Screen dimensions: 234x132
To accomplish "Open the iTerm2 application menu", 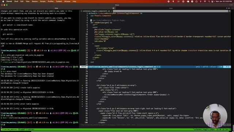I will click(9, 1).
